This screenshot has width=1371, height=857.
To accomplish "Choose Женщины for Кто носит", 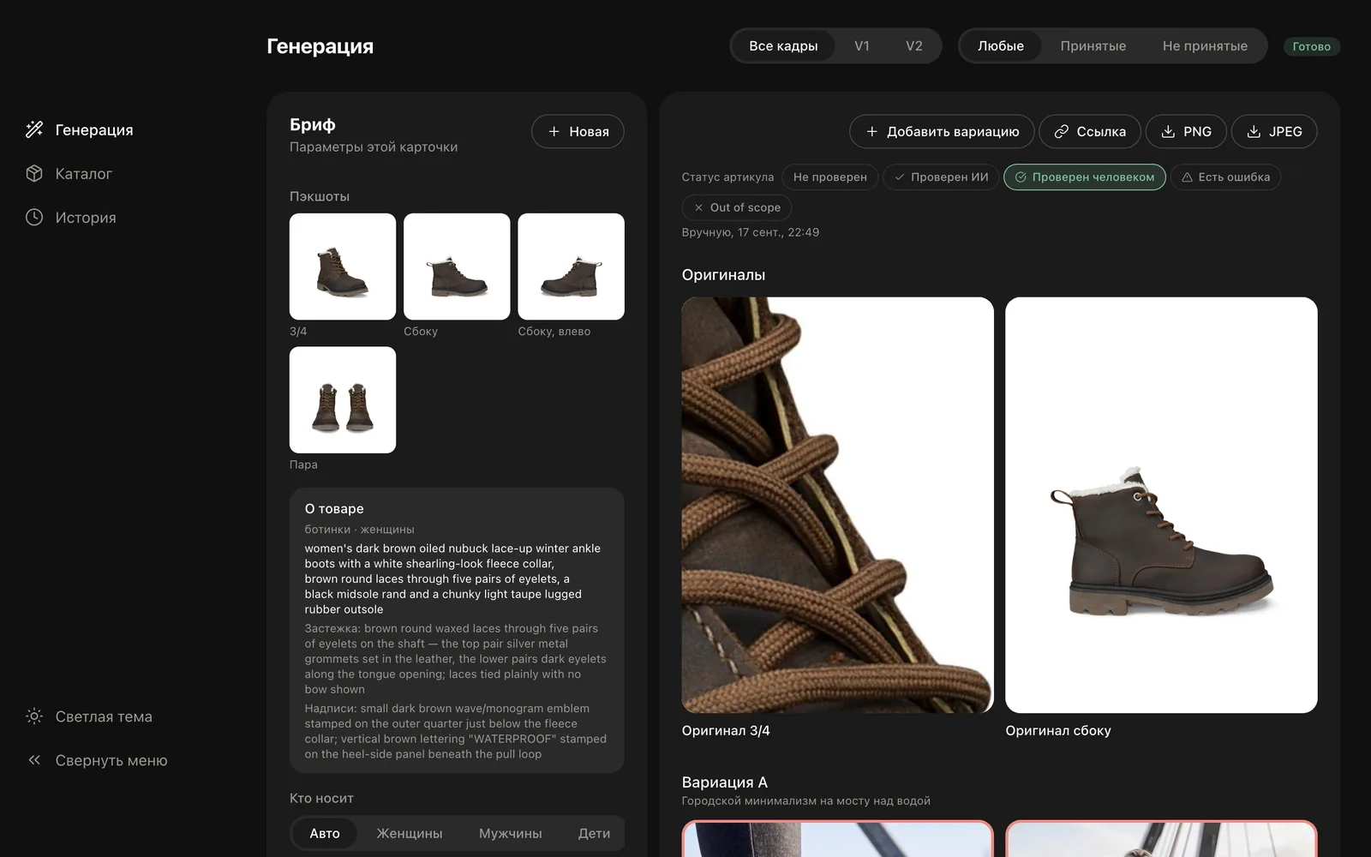I will click(410, 833).
